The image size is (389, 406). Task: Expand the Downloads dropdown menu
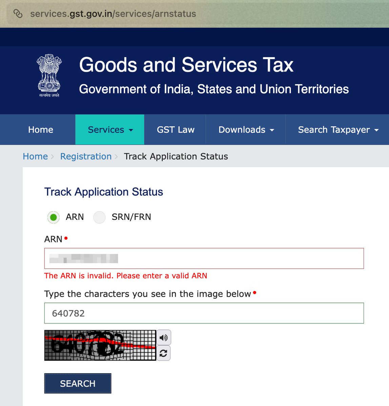click(246, 130)
